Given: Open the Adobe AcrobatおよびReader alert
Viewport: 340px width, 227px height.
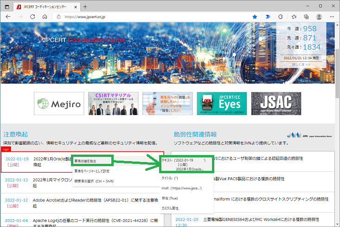Looking at the screenshot, I should tap(82, 203).
